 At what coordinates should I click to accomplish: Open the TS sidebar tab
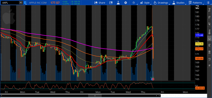pos(209,17)
